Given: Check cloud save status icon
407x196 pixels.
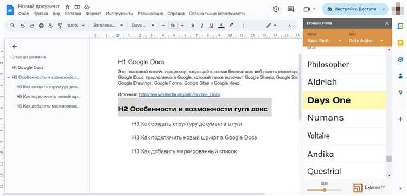Looking at the screenshot, I should pyautogui.click(x=87, y=7).
